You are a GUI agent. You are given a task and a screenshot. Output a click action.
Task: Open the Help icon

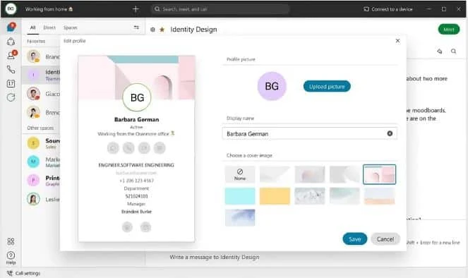point(11,258)
